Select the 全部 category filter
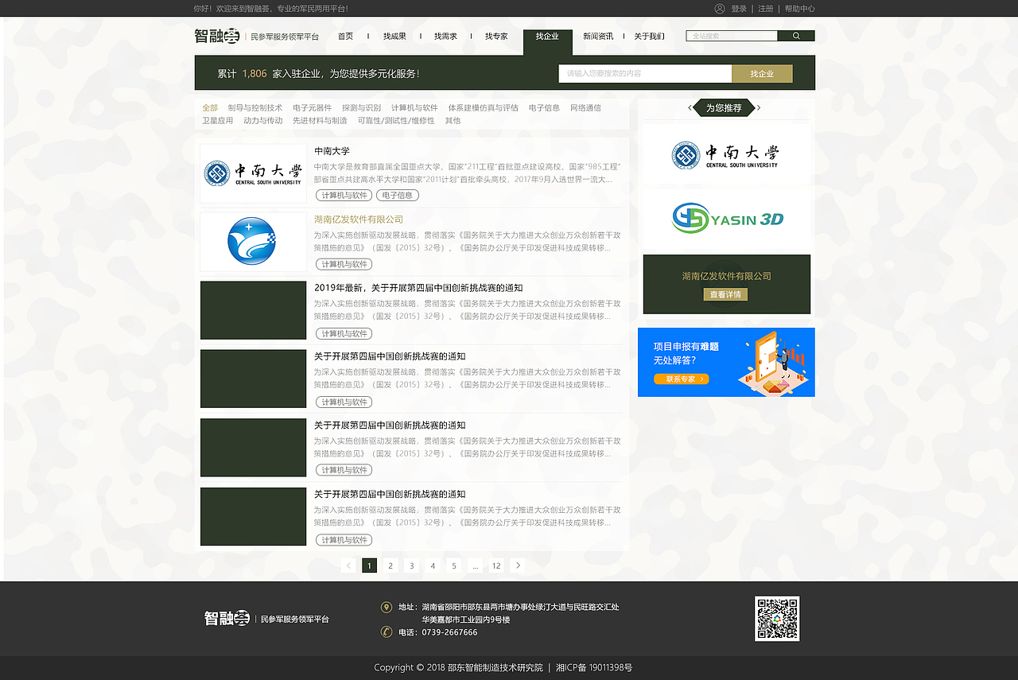Image resolution: width=1018 pixels, height=680 pixels. pos(210,108)
